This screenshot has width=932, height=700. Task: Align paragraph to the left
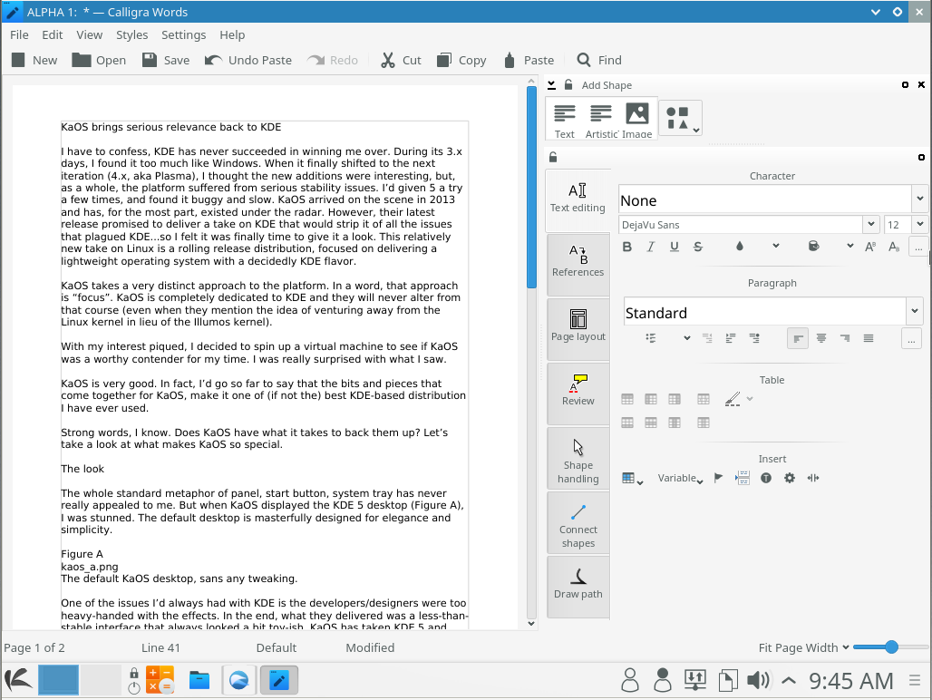pyautogui.click(x=798, y=338)
